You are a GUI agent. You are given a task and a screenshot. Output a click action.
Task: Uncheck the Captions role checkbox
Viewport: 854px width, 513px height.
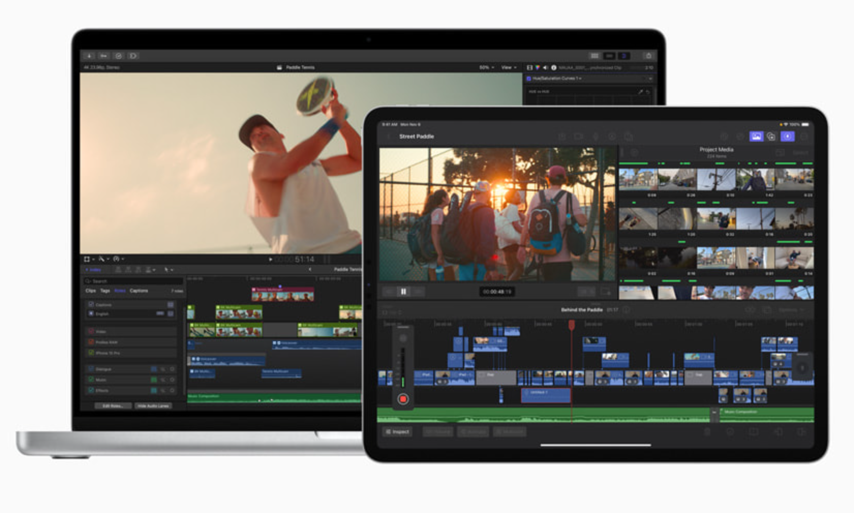91,305
